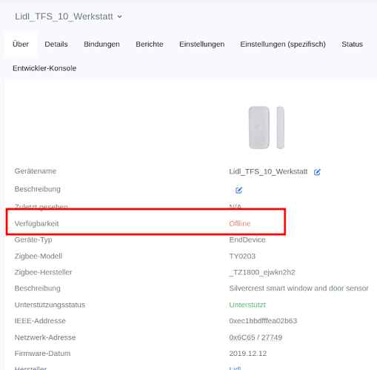Viewport: 377px width, 370px height.
Task: Switch to the Berichte tab
Action: [x=150, y=44]
